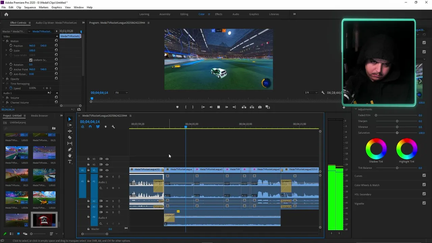Select the Type tool
The height and width of the screenshot is (243, 432).
pyautogui.click(x=70, y=162)
